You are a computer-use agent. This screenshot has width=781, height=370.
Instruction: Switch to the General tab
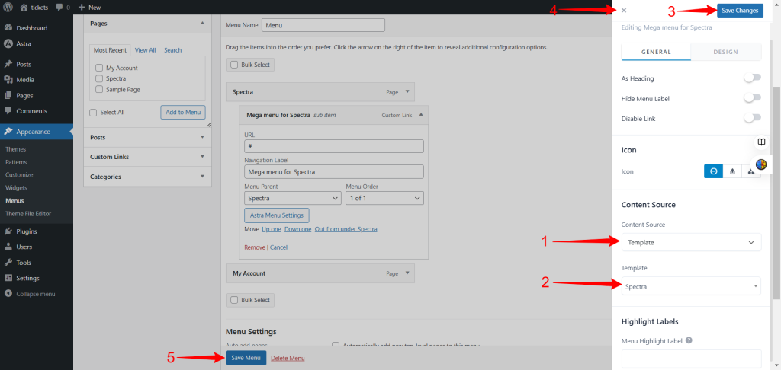[x=656, y=52]
